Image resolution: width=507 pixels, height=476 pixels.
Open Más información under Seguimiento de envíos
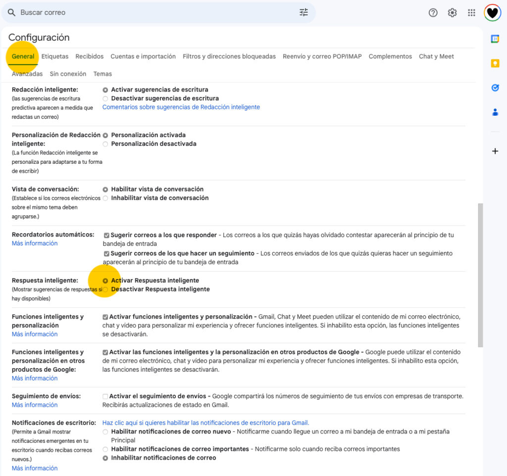point(35,405)
